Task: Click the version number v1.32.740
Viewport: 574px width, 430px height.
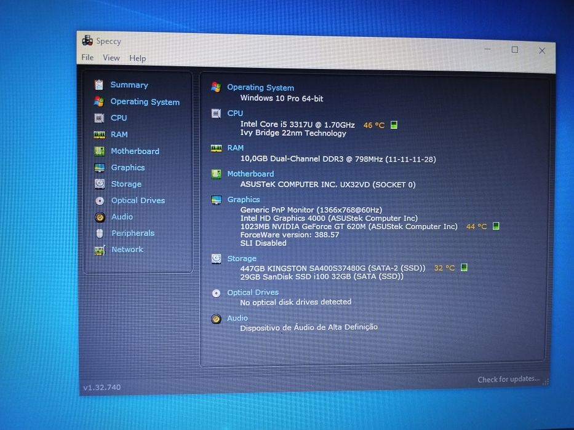Action: click(x=102, y=387)
